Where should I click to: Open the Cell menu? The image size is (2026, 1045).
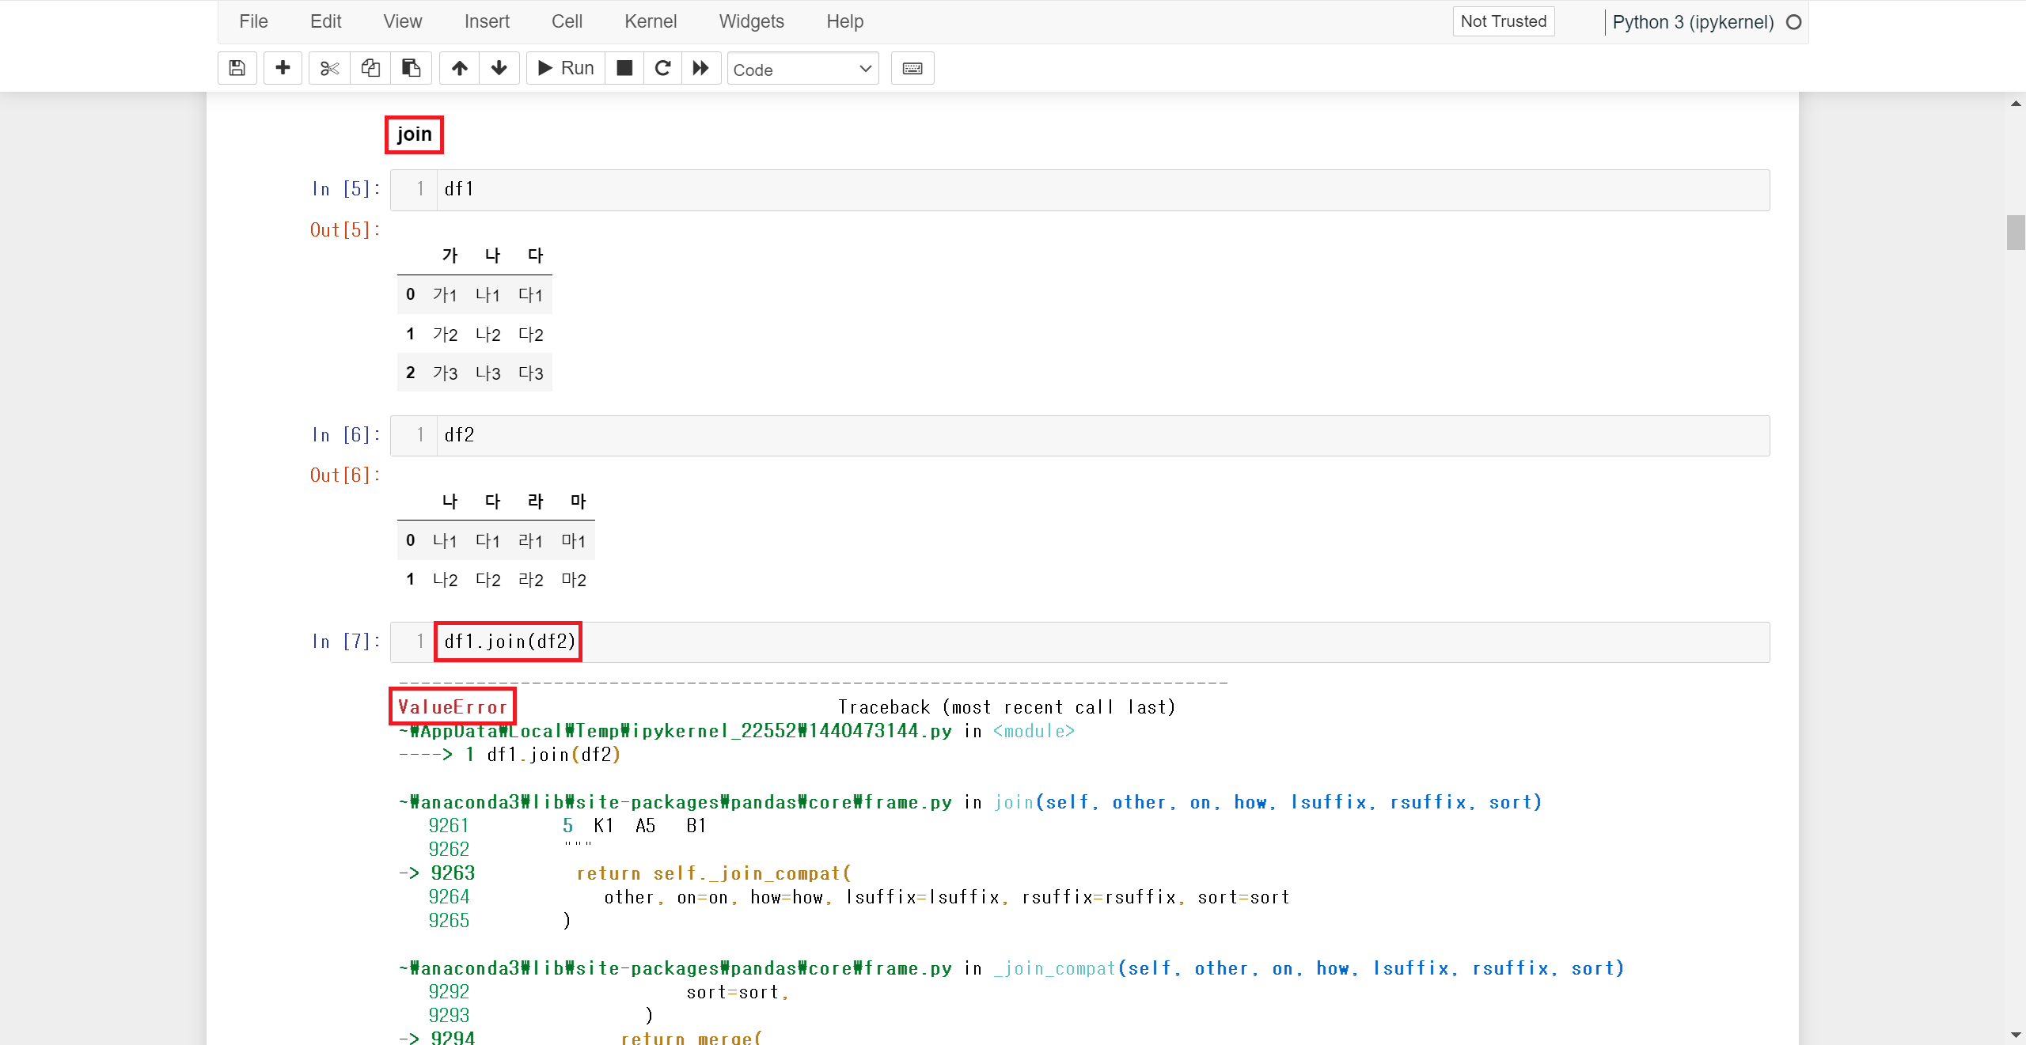click(567, 21)
